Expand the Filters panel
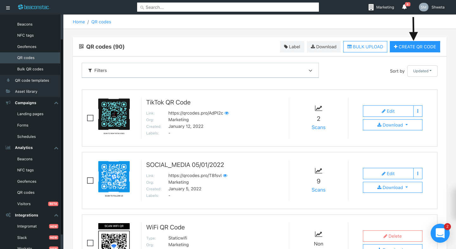This screenshot has height=249, width=456. click(x=200, y=70)
